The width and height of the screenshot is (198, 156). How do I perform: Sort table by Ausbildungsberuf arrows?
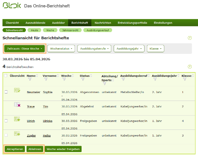[x=149, y=76]
